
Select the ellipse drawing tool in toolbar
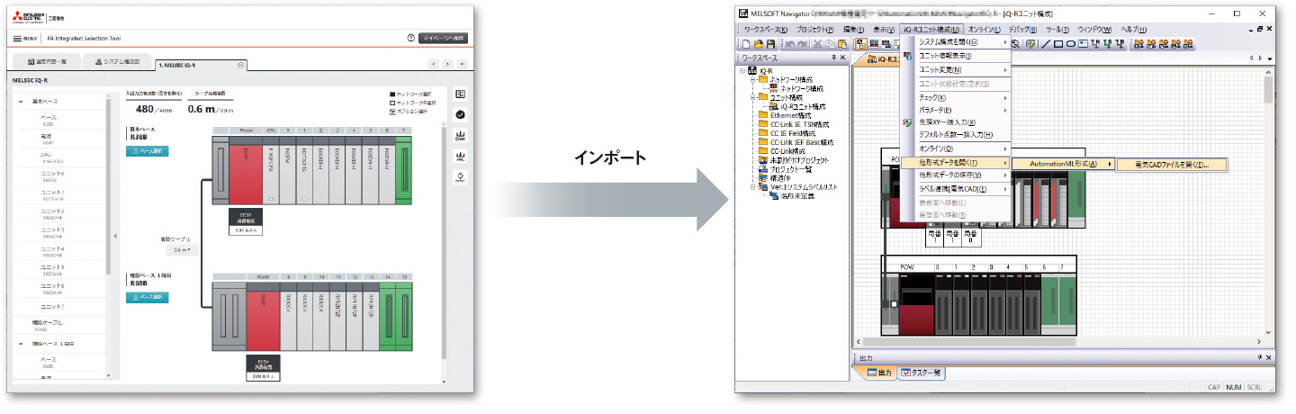(1070, 43)
